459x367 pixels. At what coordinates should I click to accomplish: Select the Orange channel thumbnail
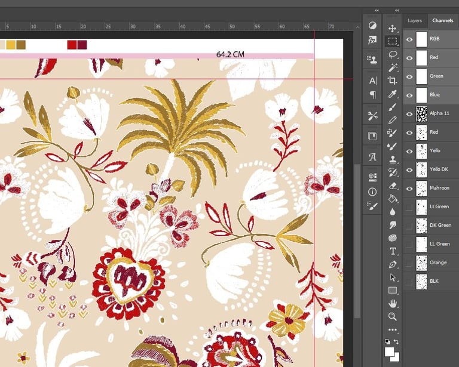click(421, 263)
